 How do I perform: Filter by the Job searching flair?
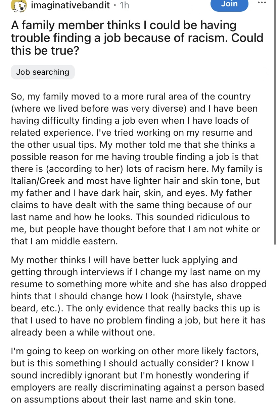point(43,72)
